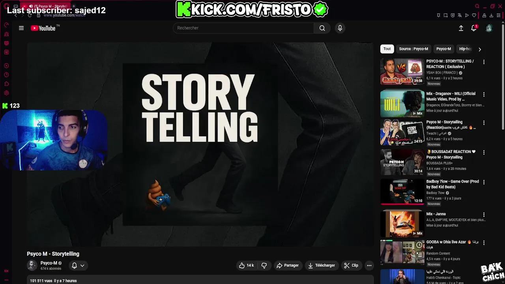
Task: Open options for GOOBA w Dhia live video
Action: (x=484, y=243)
